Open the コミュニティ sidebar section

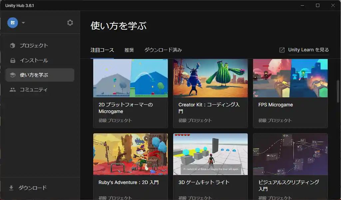(x=40, y=90)
